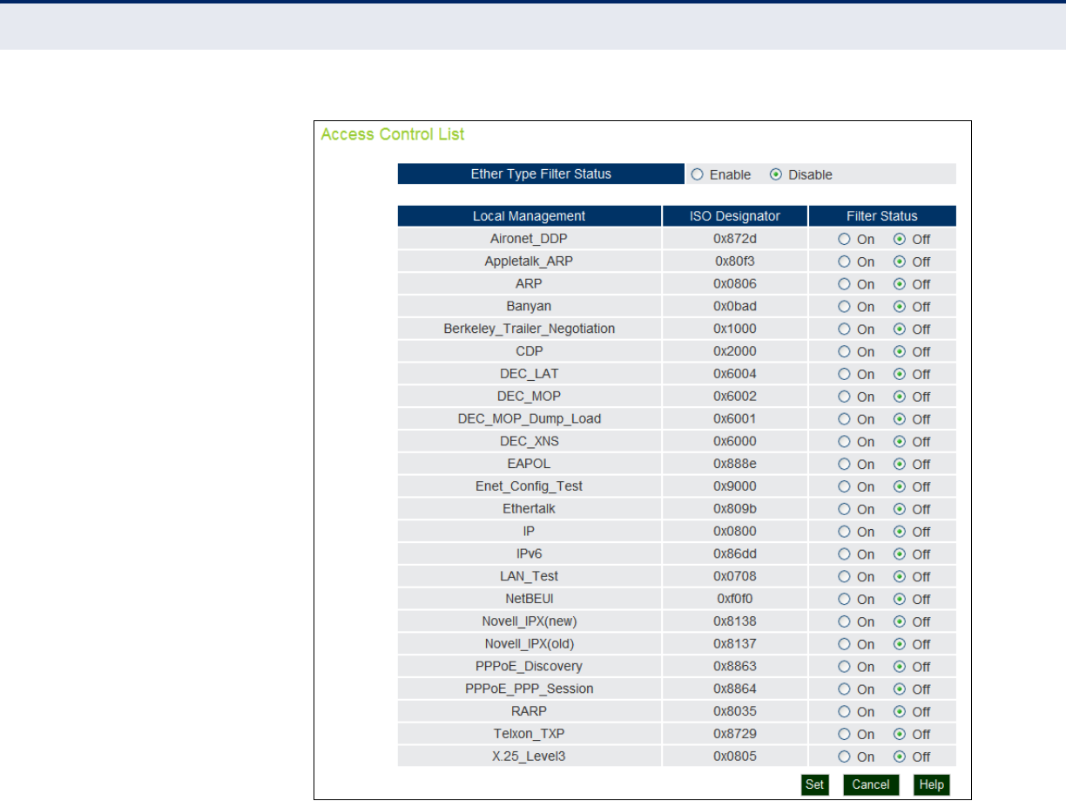Image resolution: width=1066 pixels, height=801 pixels.
Task: Turn On filter for Aironet_DDP
Action: (844, 239)
